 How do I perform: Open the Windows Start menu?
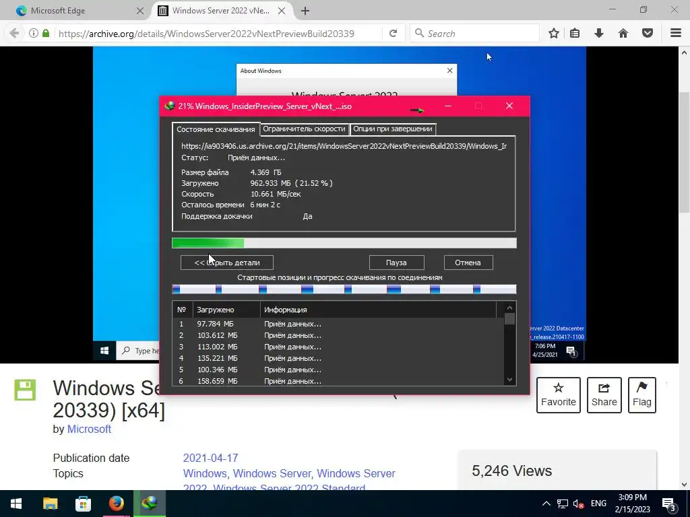(x=16, y=504)
